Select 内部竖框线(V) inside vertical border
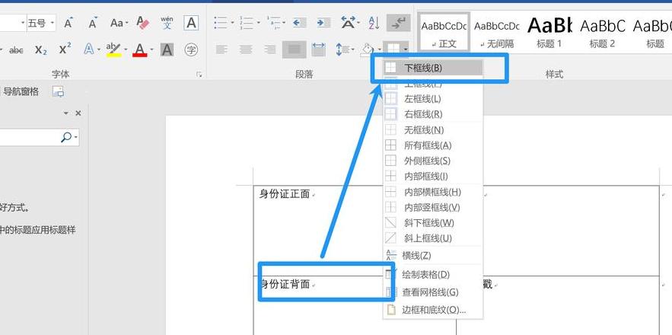This screenshot has height=335, width=672. [x=432, y=207]
